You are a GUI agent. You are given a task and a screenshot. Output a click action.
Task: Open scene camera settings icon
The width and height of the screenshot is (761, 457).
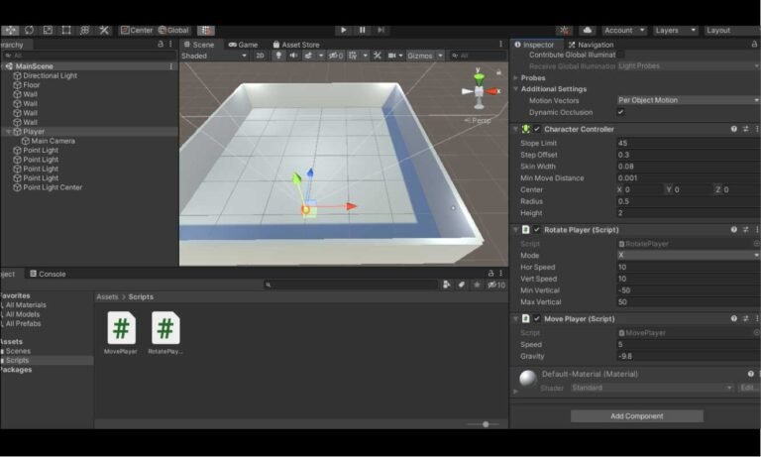coord(392,56)
